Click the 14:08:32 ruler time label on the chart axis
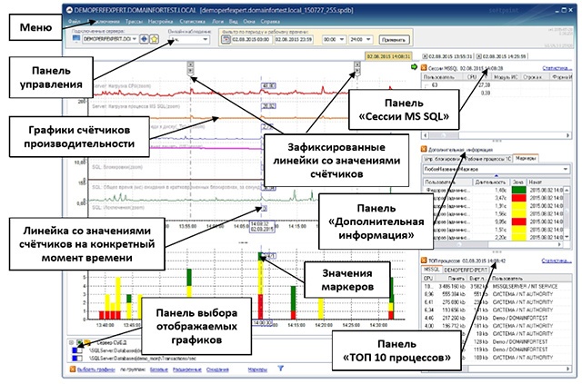The image size is (582, 384). click(263, 226)
